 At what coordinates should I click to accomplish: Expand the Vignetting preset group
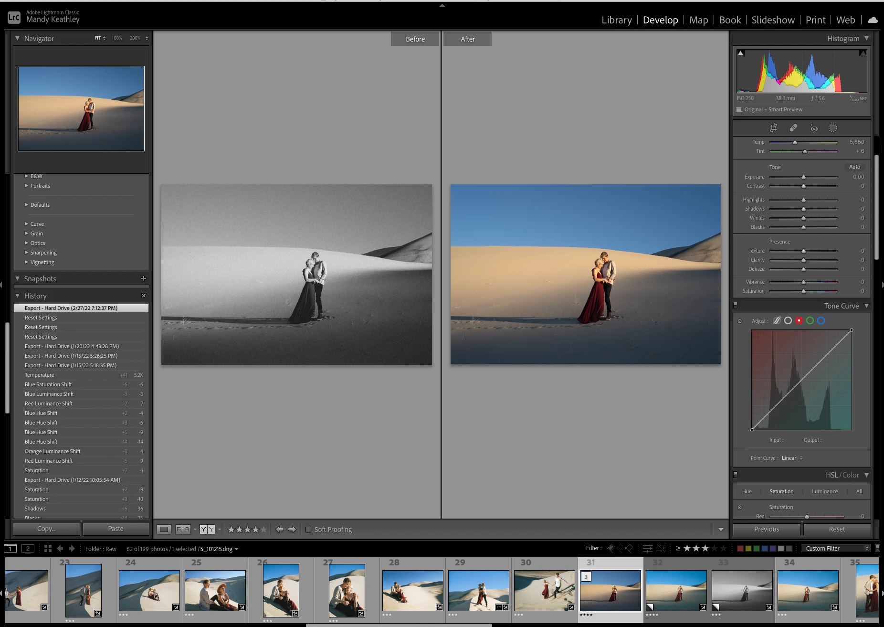[26, 262]
